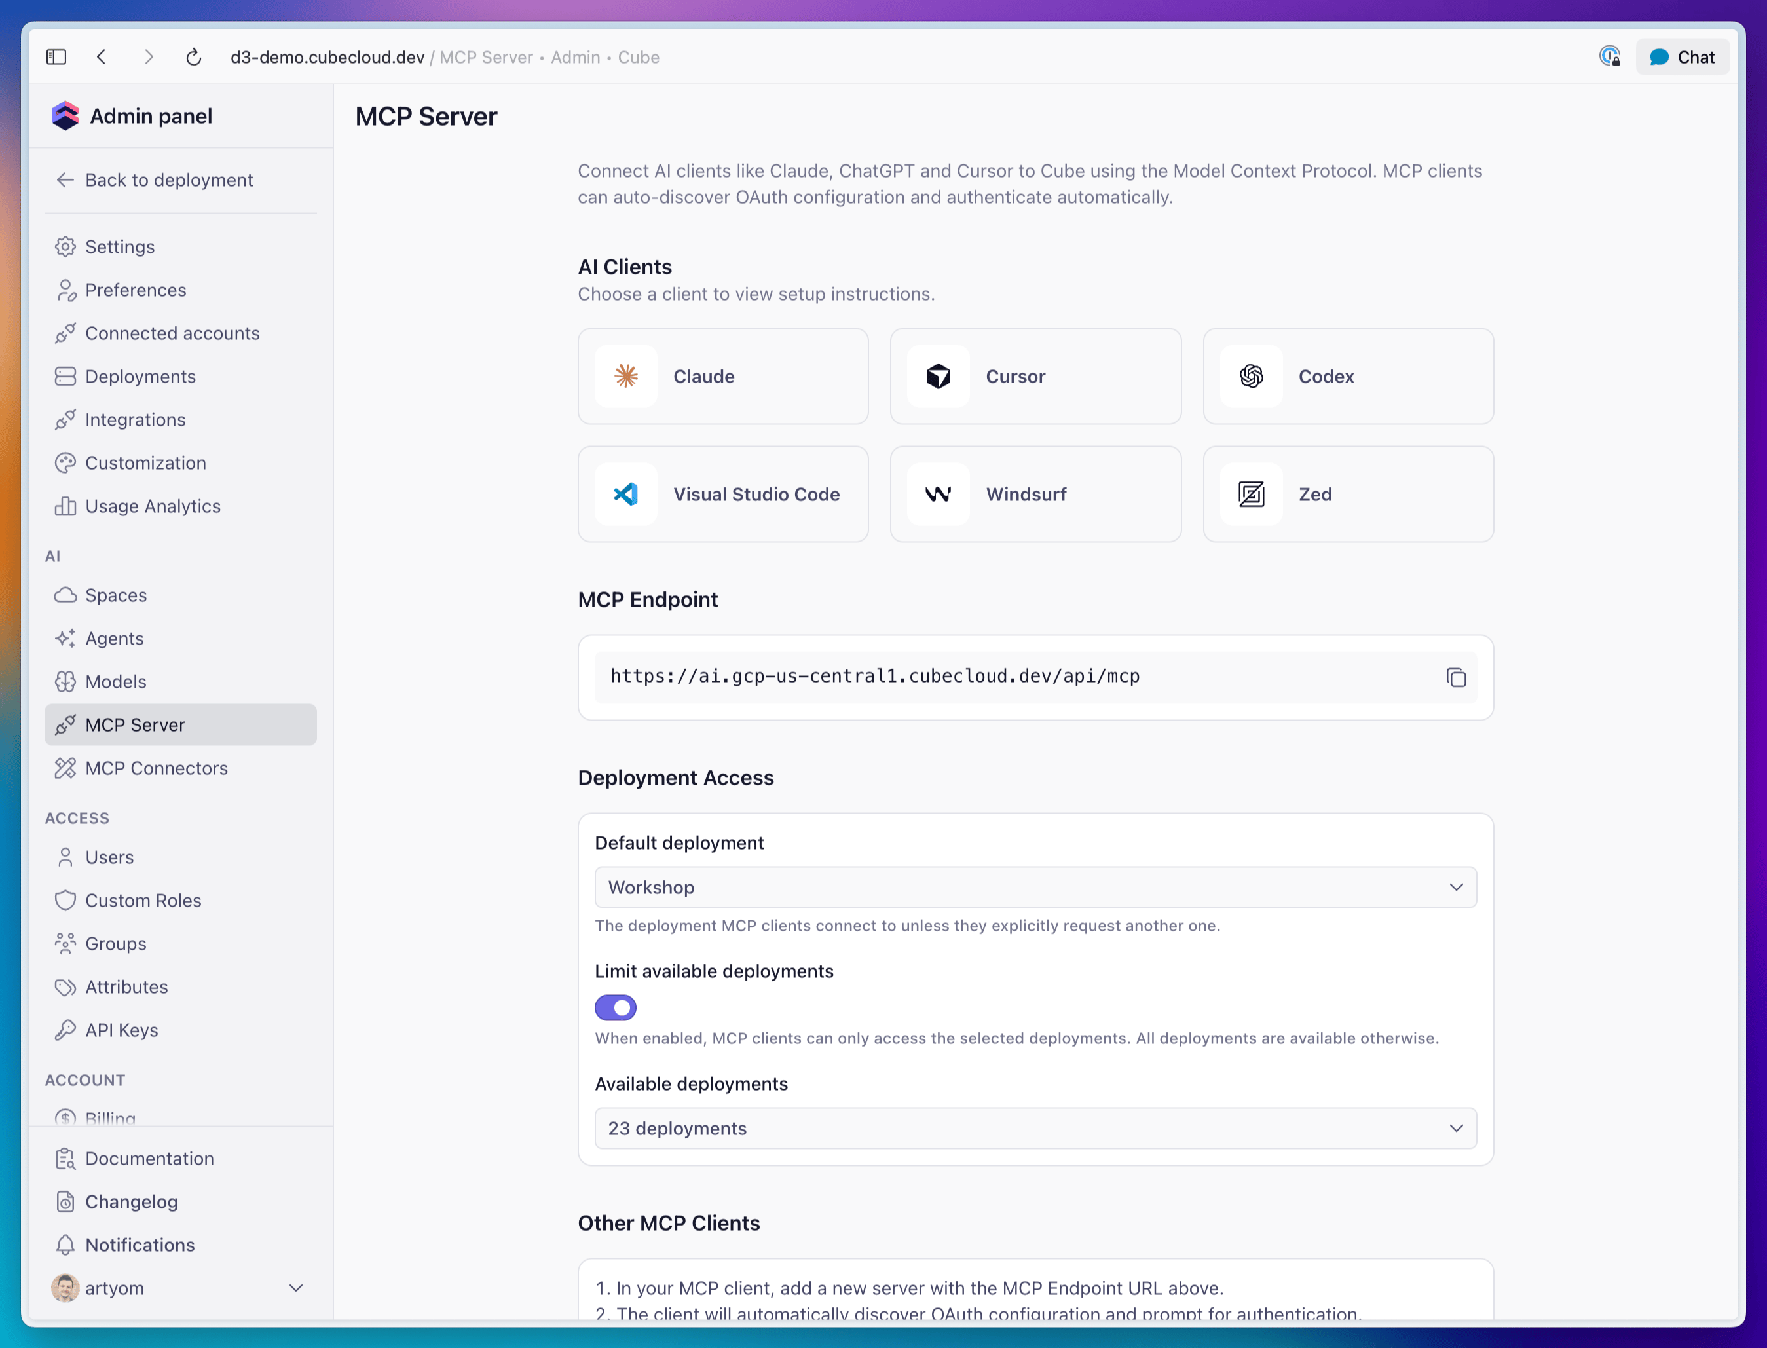Copy the MCP Endpoint URL

(1456, 677)
